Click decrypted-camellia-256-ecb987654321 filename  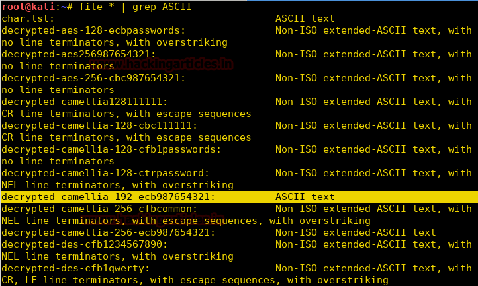[x=108, y=232]
